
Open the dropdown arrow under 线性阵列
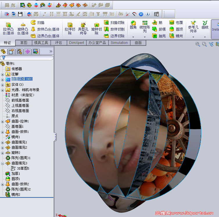click(x=145, y=37)
